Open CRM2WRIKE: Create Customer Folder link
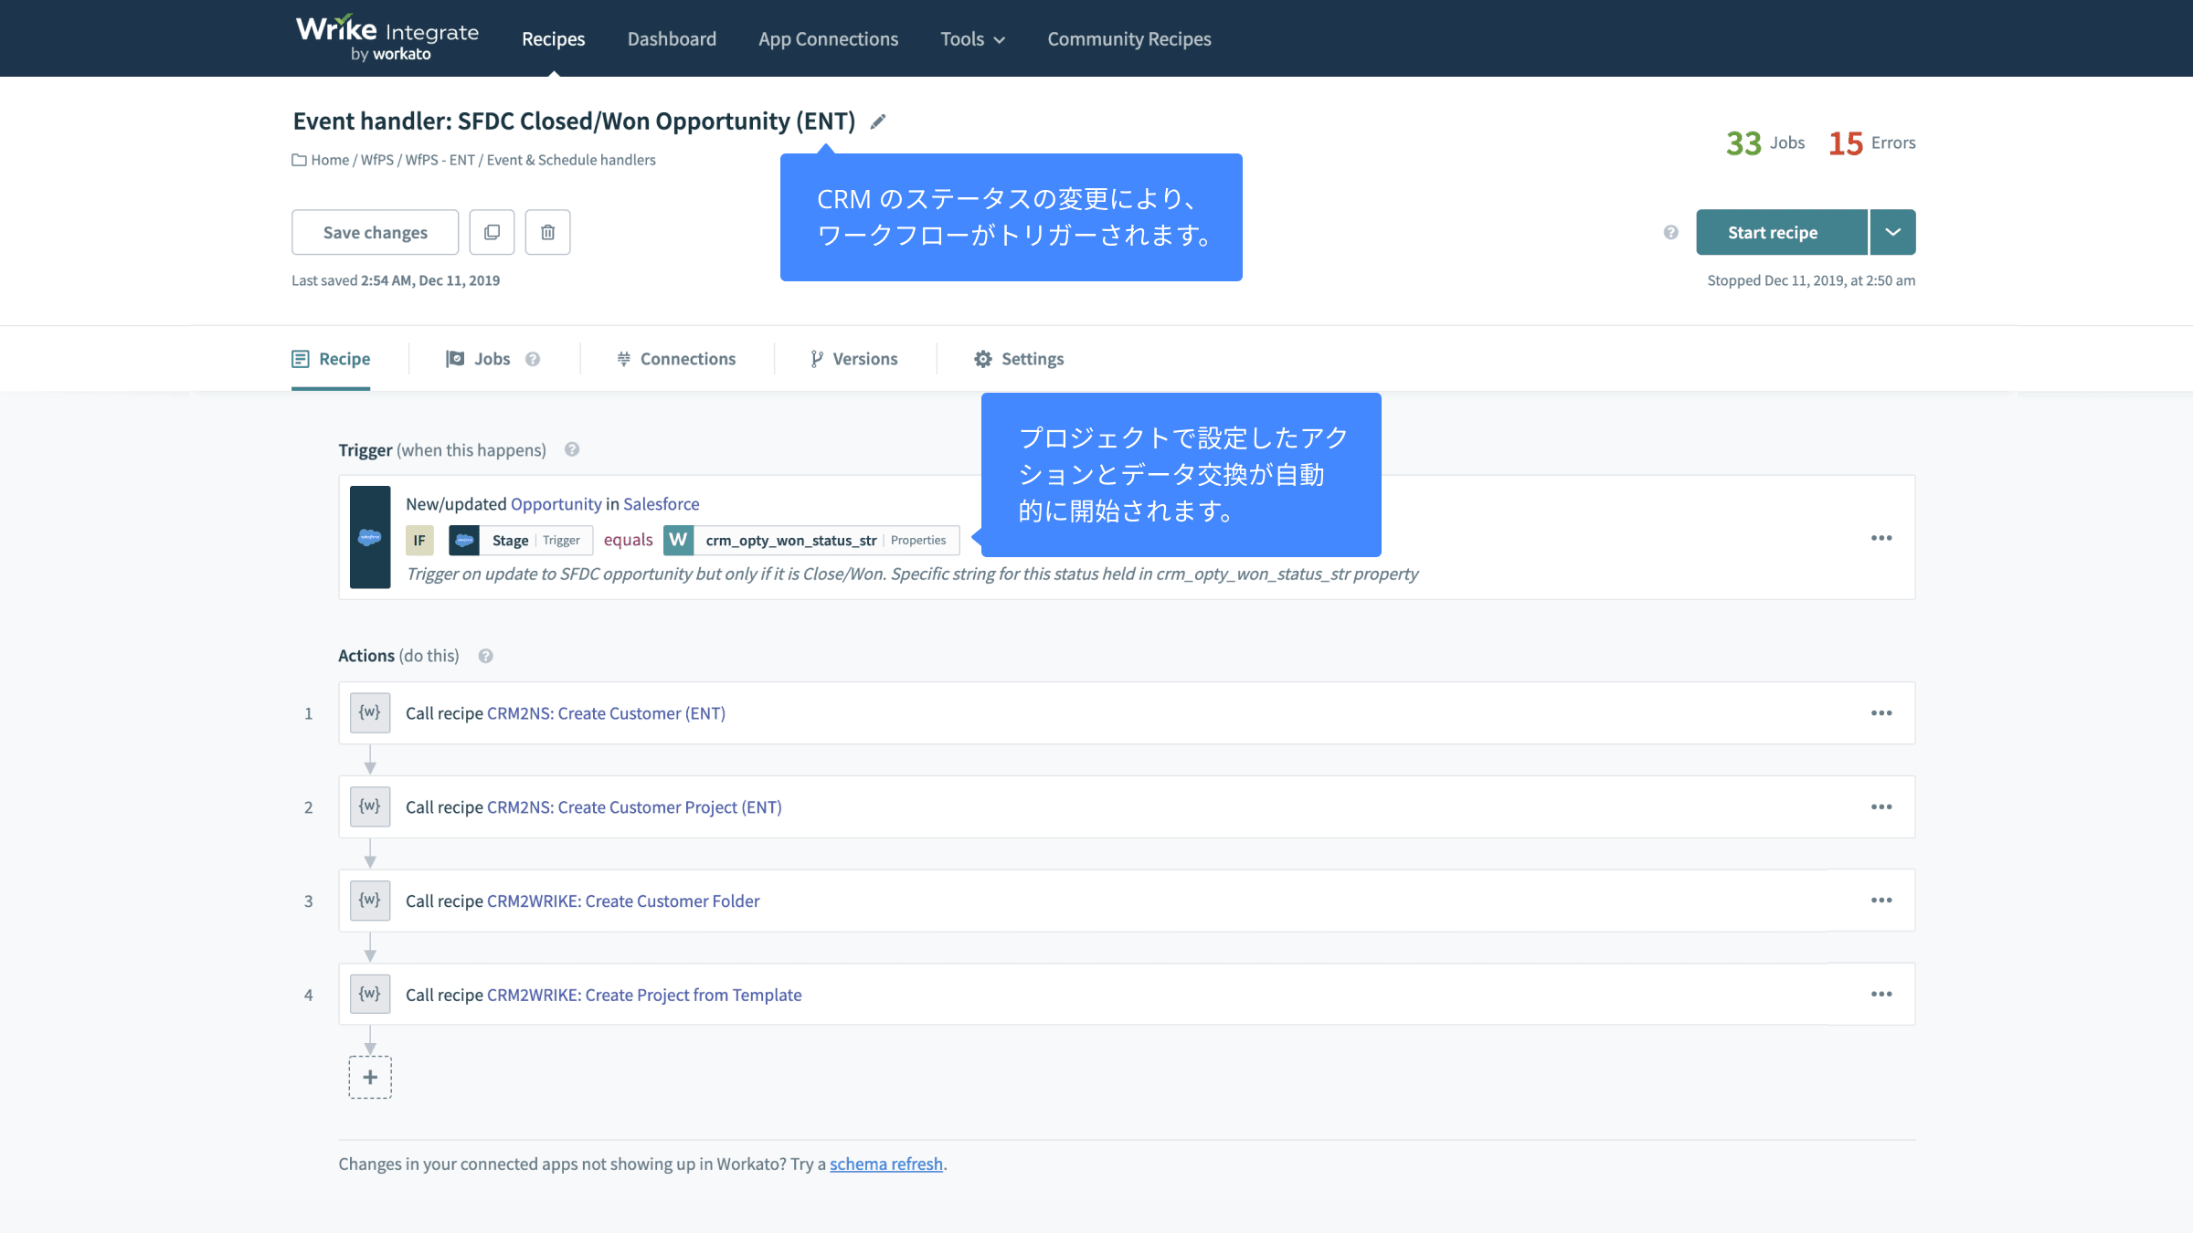This screenshot has width=2193, height=1233. click(x=623, y=901)
